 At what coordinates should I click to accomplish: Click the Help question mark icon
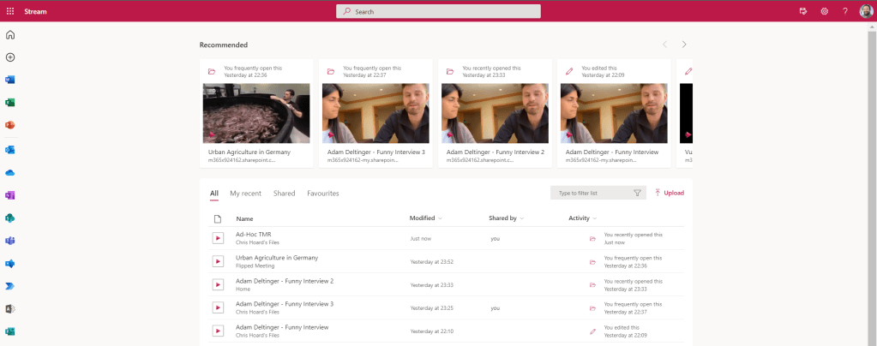(x=844, y=11)
